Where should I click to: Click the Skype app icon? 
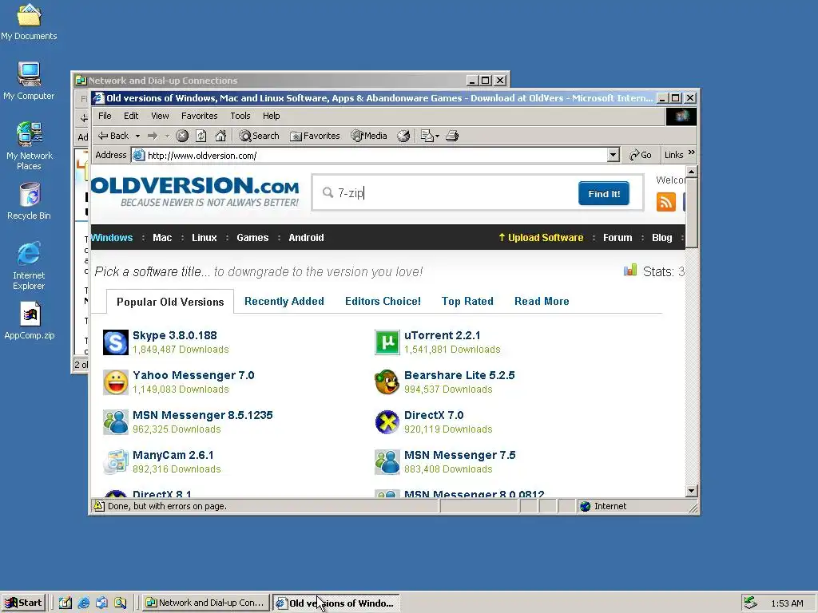point(116,342)
